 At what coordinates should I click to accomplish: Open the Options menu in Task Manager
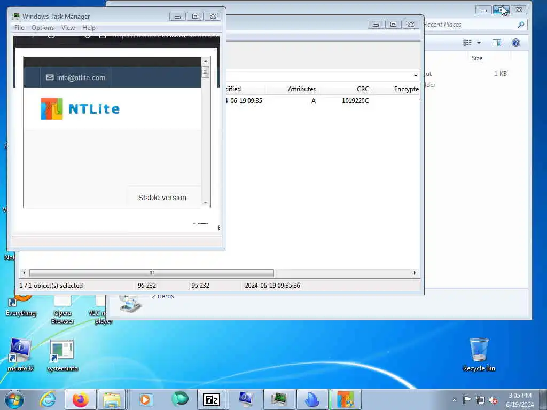[43, 28]
